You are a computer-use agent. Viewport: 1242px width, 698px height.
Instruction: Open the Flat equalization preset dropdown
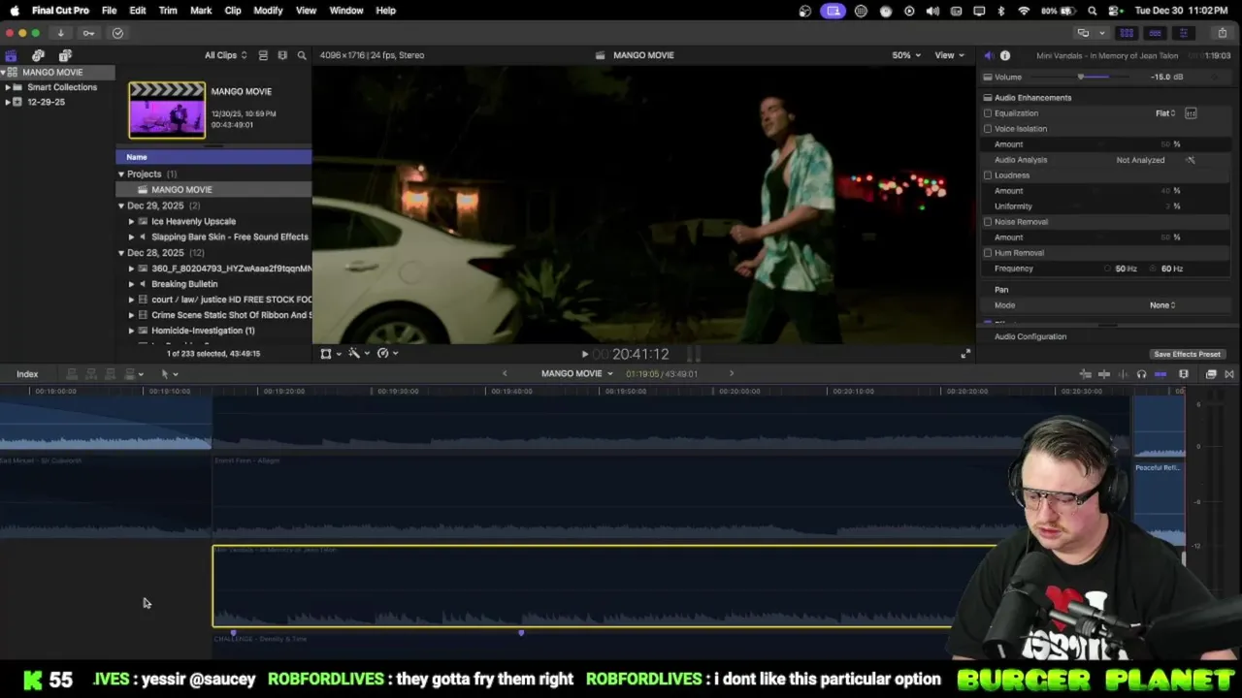(x=1165, y=113)
